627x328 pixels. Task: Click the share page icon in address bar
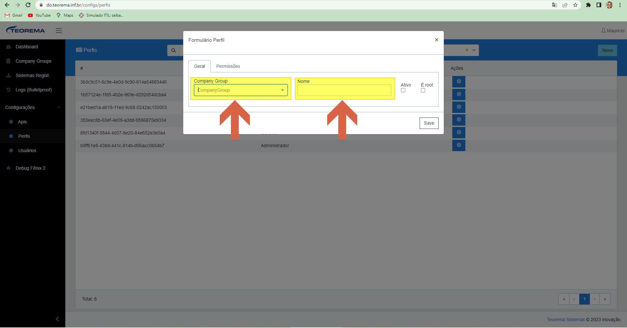coord(565,5)
